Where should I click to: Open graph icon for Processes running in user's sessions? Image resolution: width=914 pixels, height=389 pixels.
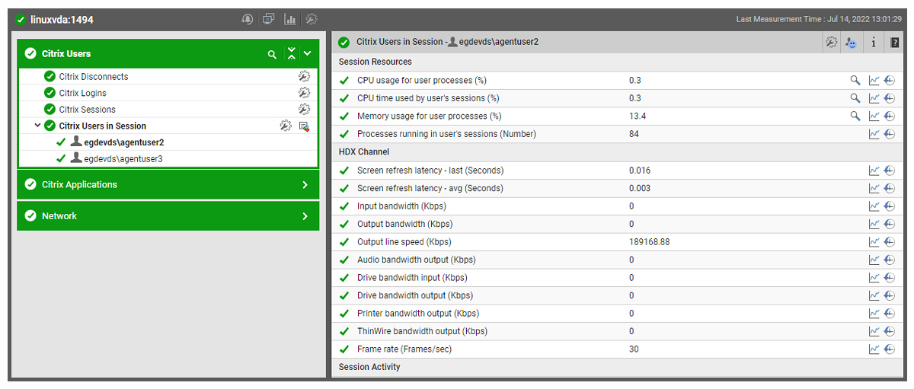(874, 134)
